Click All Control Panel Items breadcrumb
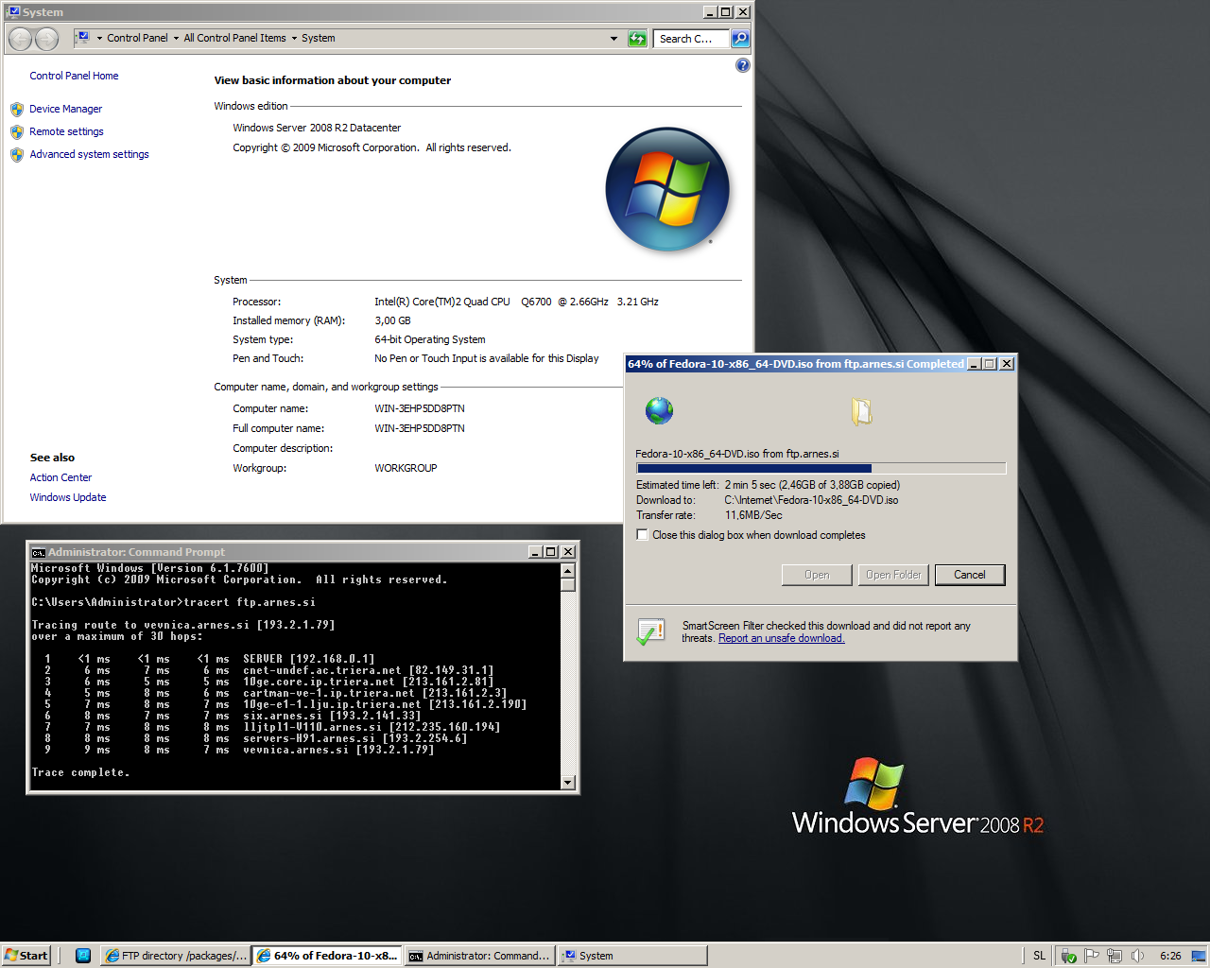This screenshot has height=968, width=1210. pos(234,39)
